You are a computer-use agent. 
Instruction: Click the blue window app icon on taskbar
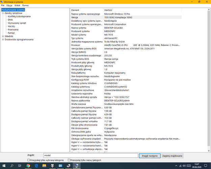click(x=60, y=166)
